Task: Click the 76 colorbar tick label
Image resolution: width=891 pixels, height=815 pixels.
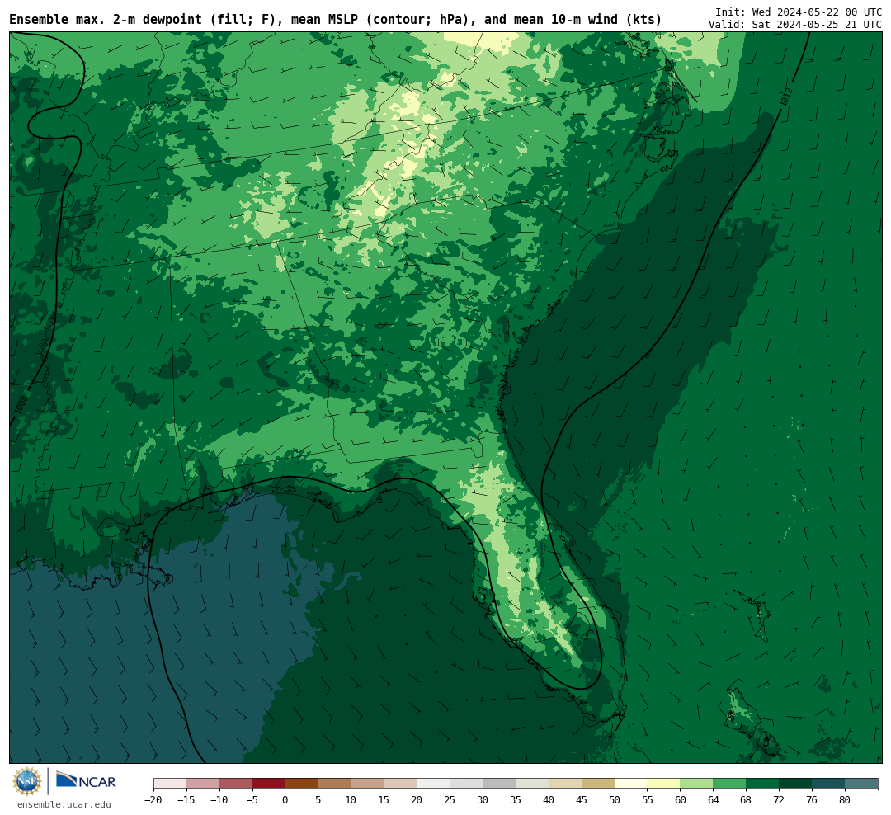Action: [x=812, y=800]
